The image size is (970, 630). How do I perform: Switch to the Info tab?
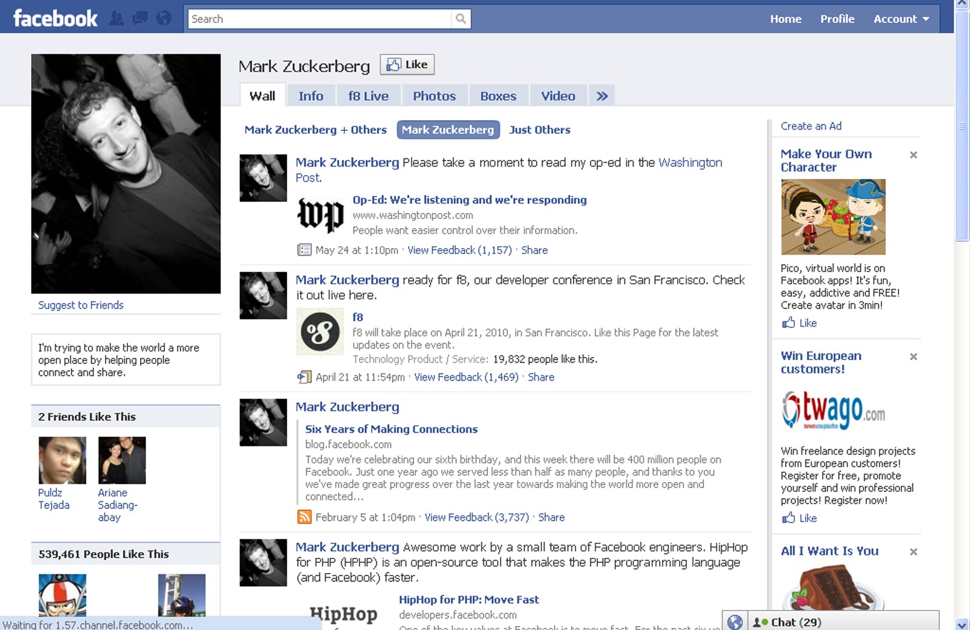click(311, 96)
